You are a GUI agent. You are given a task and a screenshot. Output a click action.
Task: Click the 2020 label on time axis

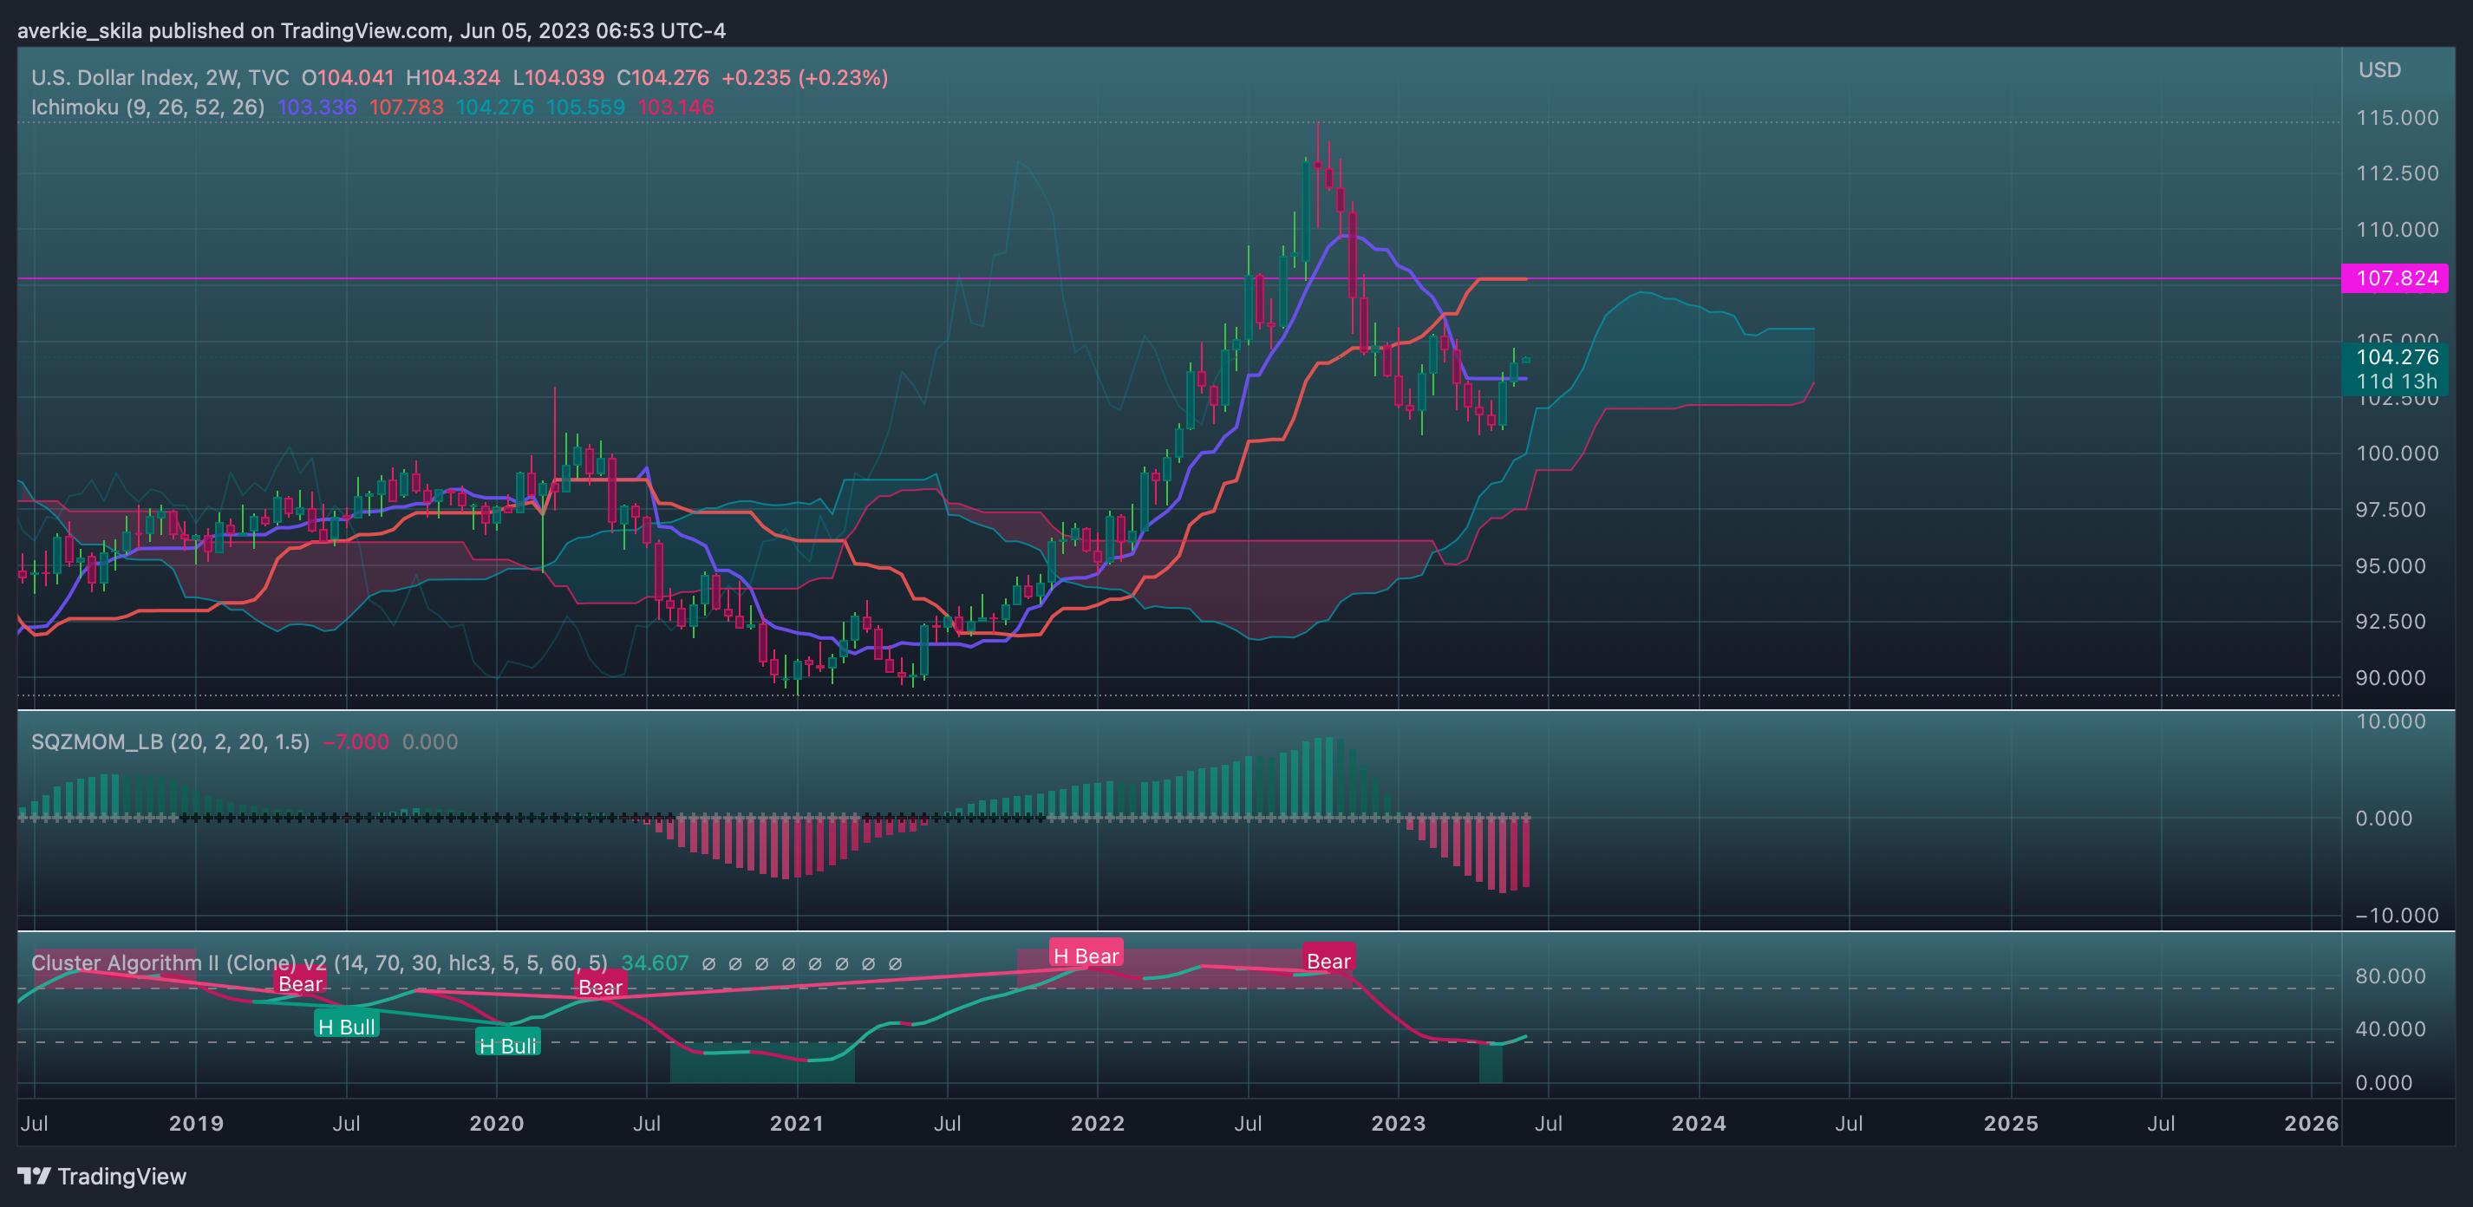click(496, 1123)
